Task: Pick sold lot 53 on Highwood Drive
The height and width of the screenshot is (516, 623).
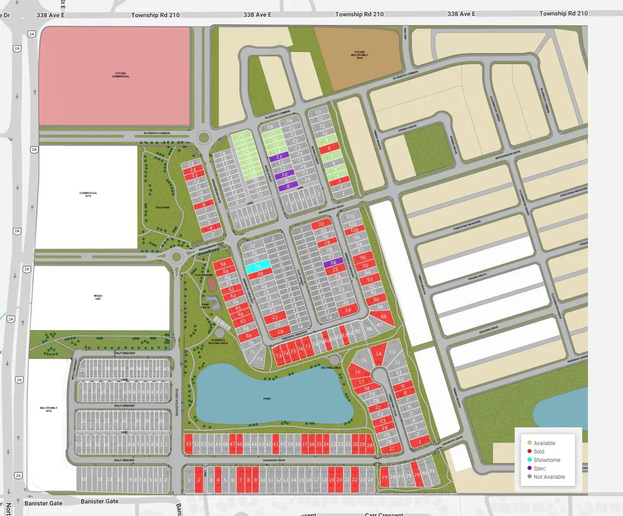Action: (188, 444)
